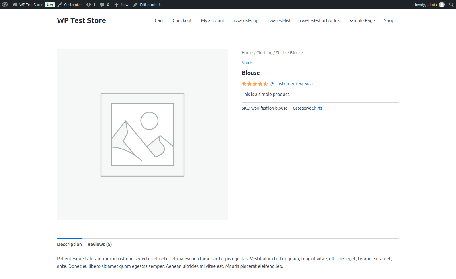The width and height of the screenshot is (456, 279).
Task: Click the WP Test Store dashboard icon
Action: (15, 5)
